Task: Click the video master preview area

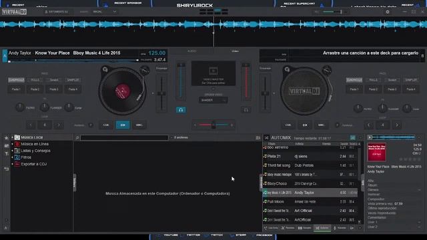Action: click(x=213, y=73)
